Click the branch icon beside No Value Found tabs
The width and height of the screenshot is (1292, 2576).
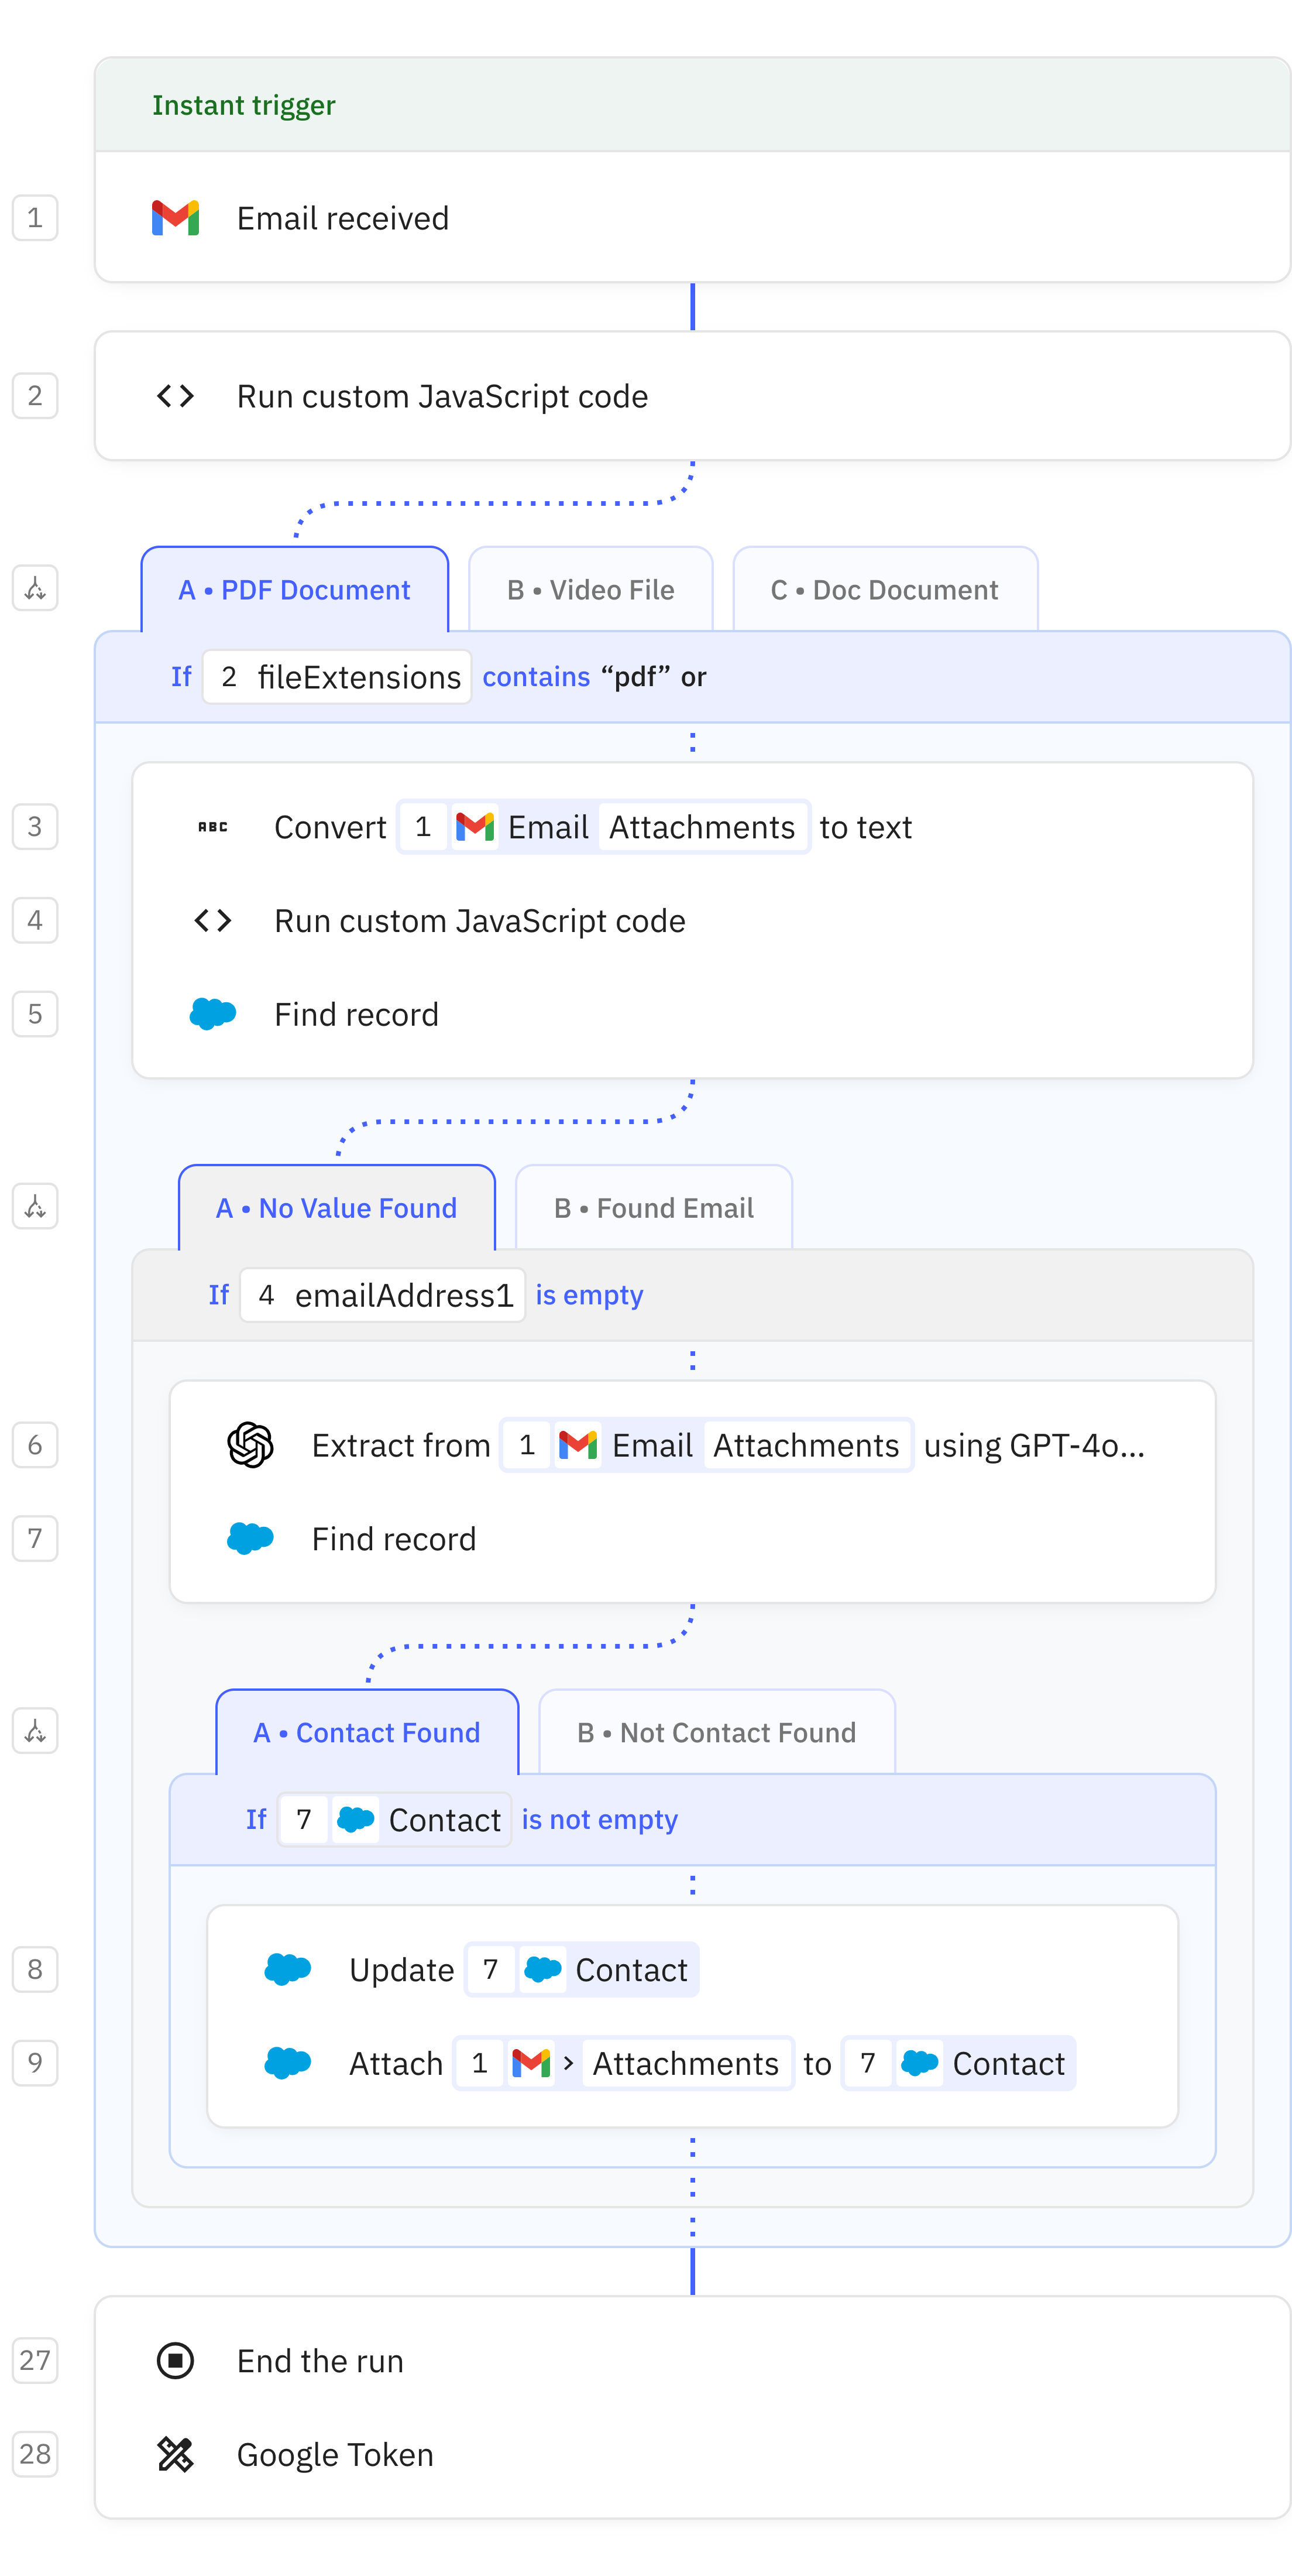pyautogui.click(x=35, y=1207)
